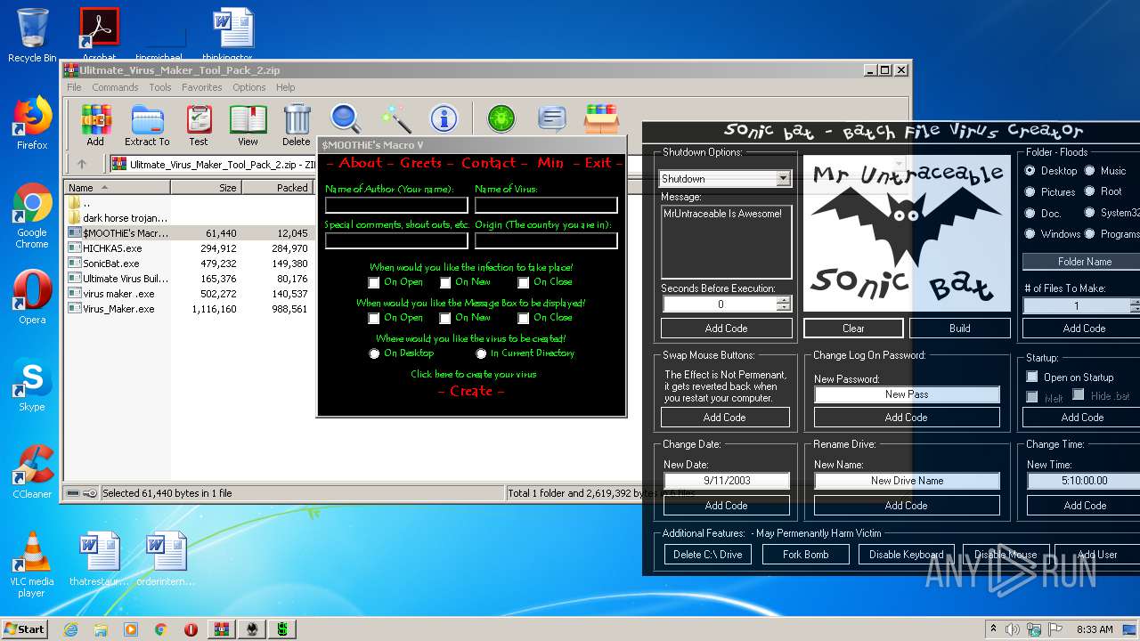This screenshot has height=641, width=1140.
Task: Click the Name of Author input field
Action: tap(396, 205)
